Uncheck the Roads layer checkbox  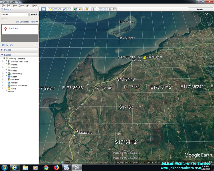click(6, 70)
